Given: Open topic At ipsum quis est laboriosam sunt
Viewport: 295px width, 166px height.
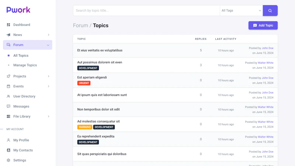Looking at the screenshot, I should tap(102, 95).
